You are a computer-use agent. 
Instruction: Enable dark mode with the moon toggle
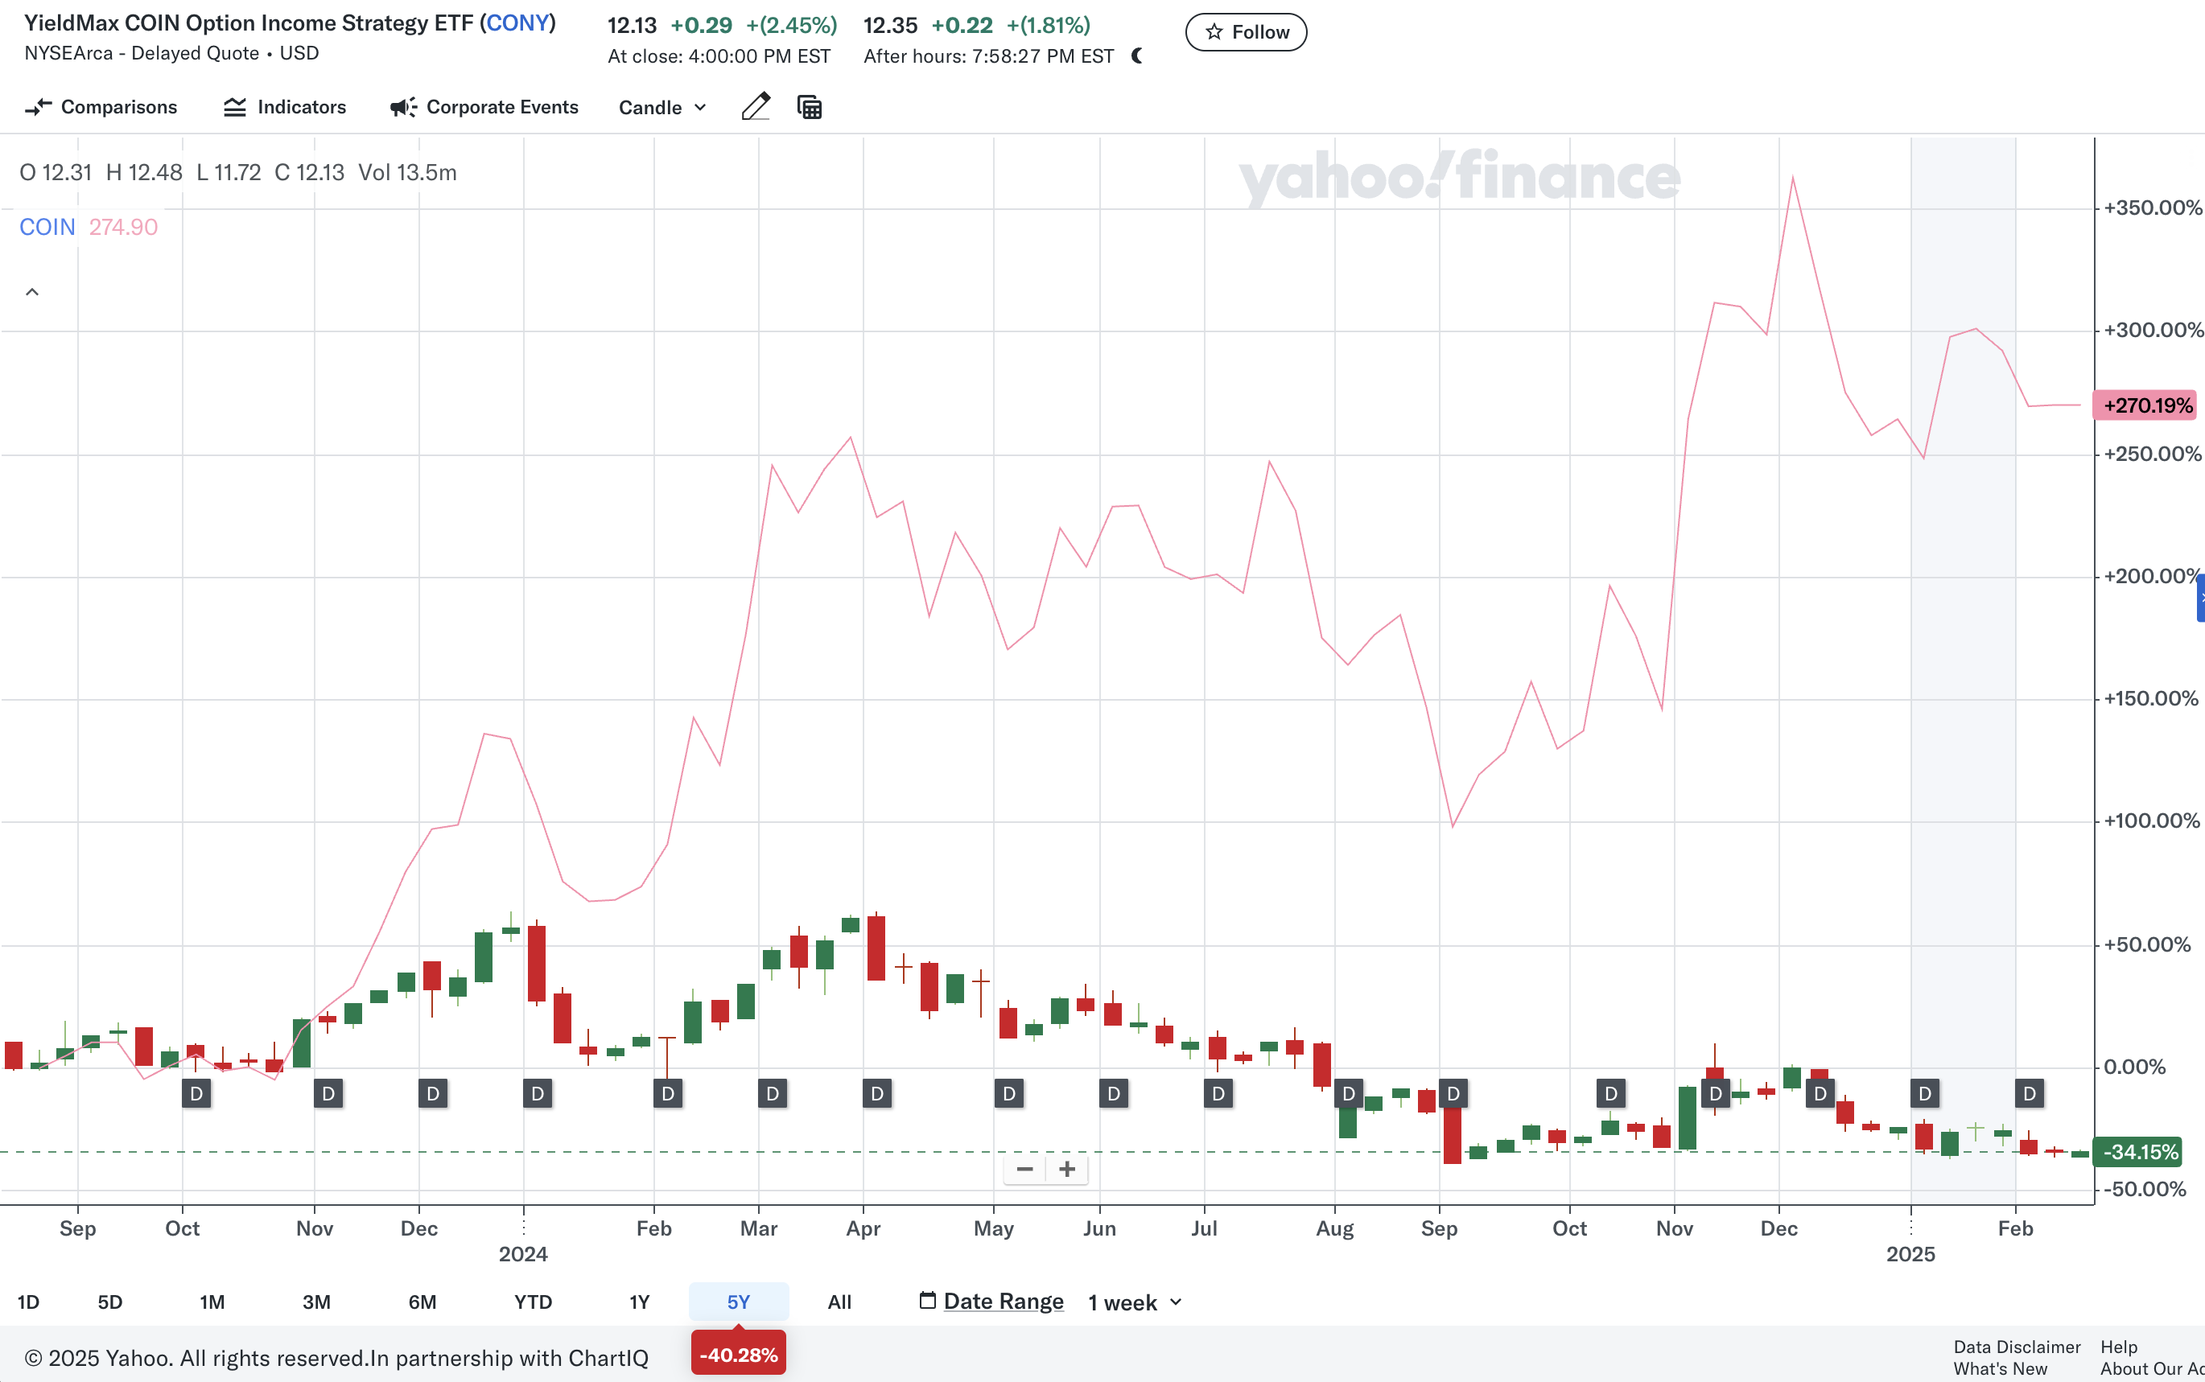1137,56
